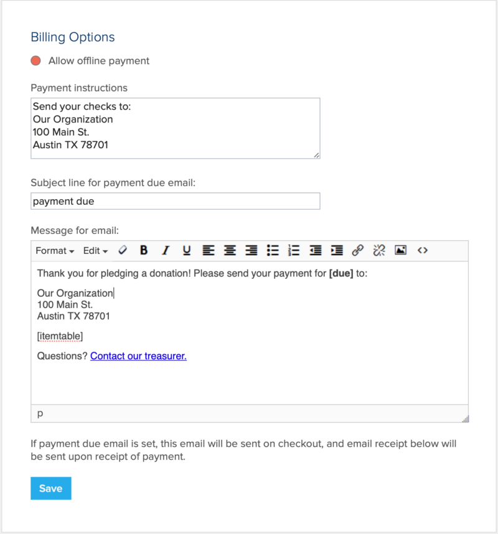Apply italic formatting in the toolbar

[166, 250]
